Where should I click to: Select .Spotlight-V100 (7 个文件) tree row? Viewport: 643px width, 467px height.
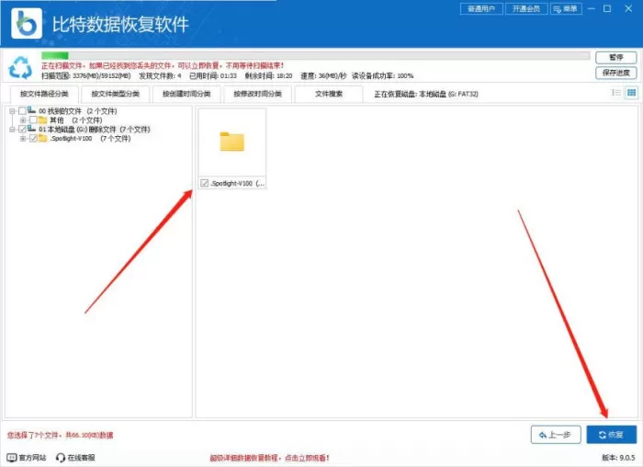90,139
